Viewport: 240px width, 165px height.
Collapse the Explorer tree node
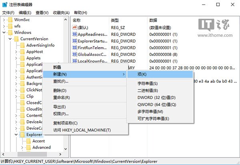(16, 135)
